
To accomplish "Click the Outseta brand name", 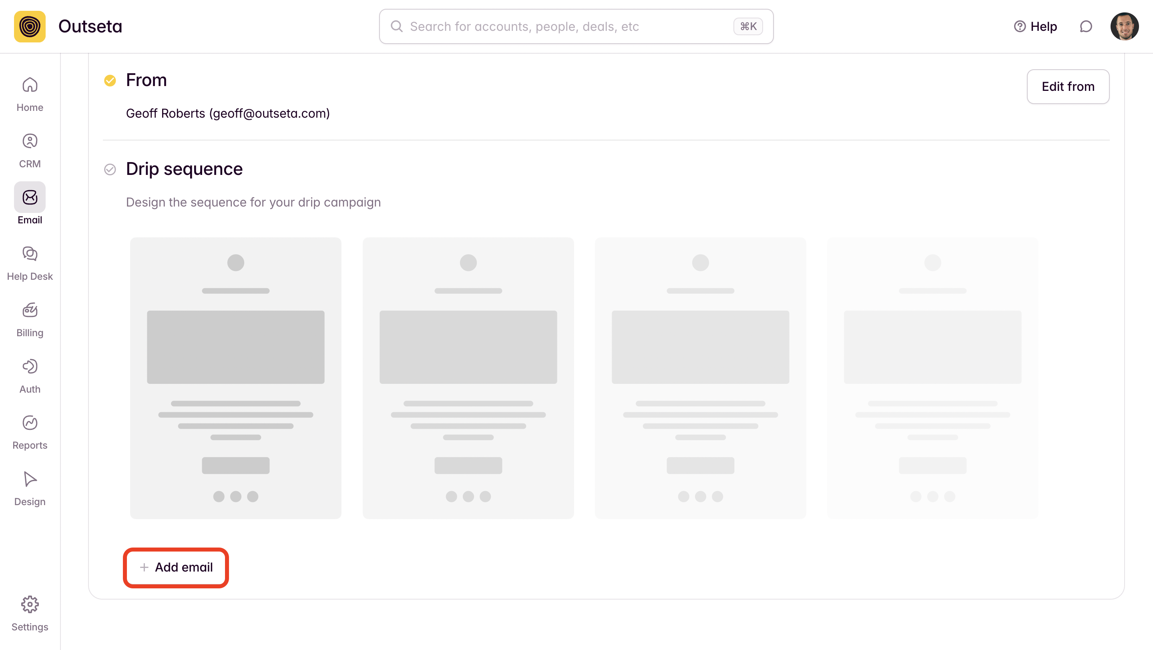I will pos(90,26).
